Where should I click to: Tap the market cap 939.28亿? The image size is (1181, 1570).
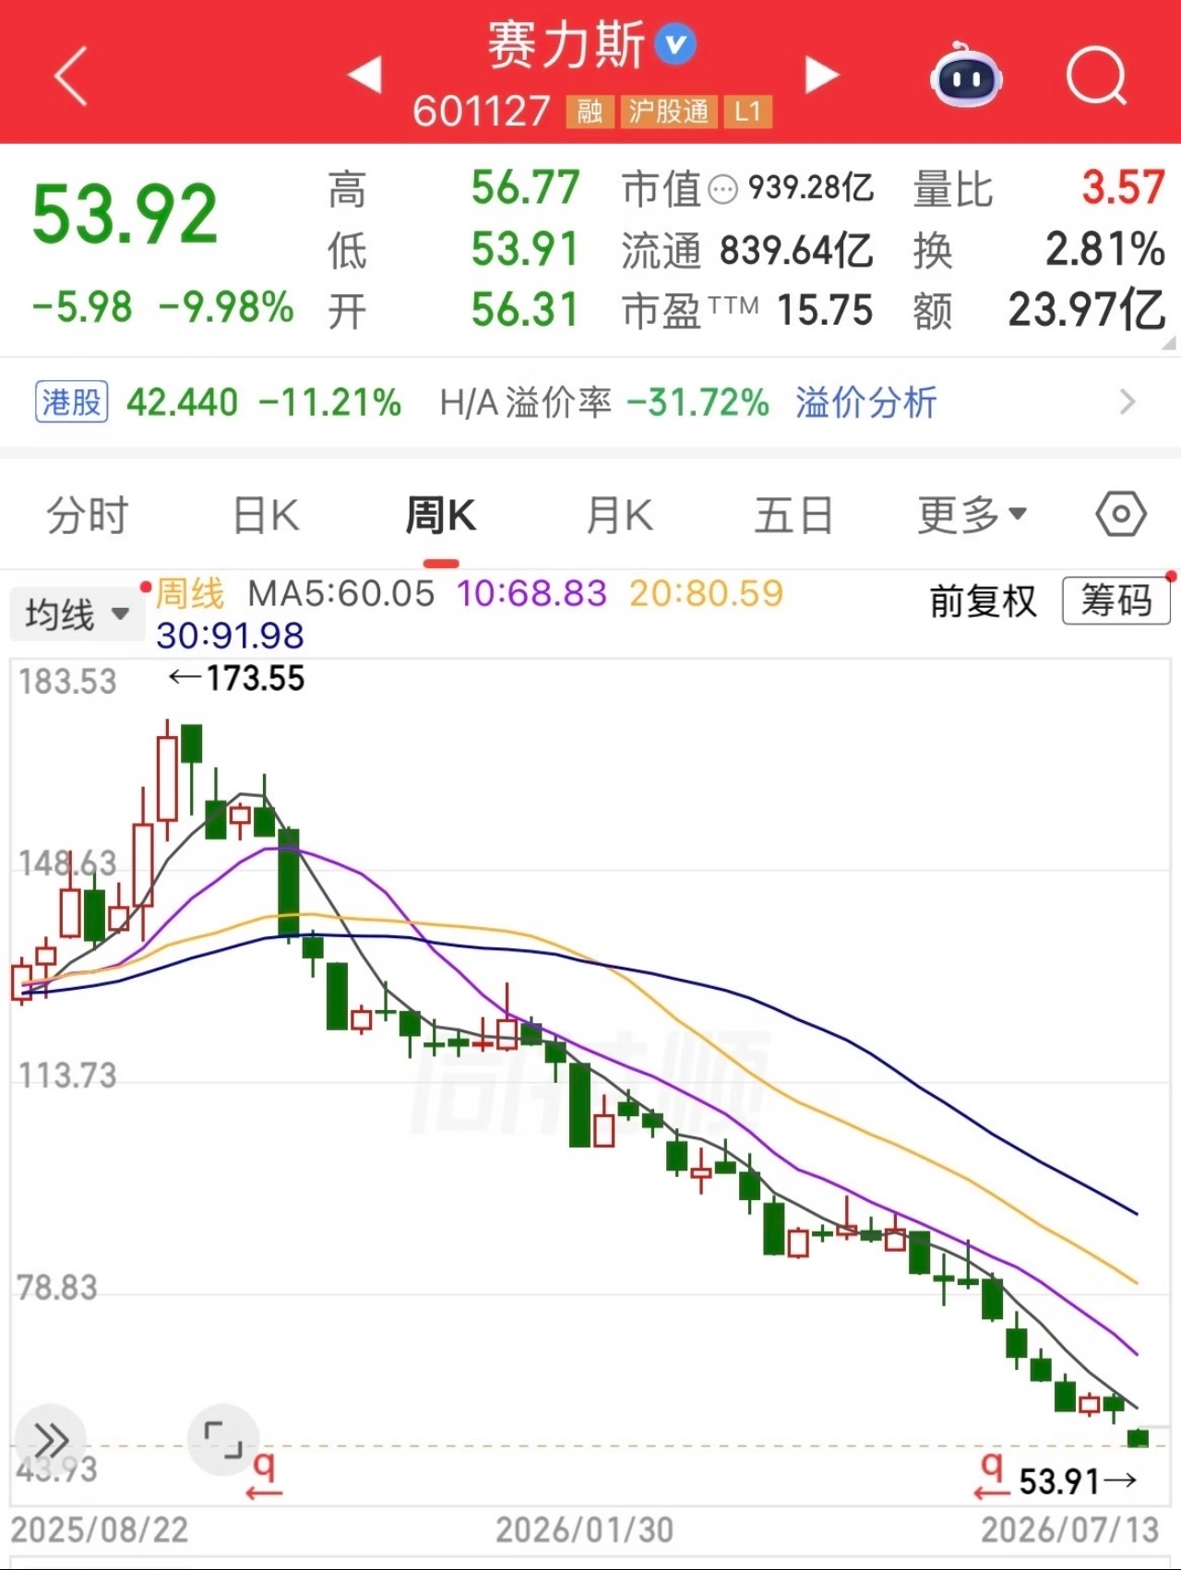(810, 187)
